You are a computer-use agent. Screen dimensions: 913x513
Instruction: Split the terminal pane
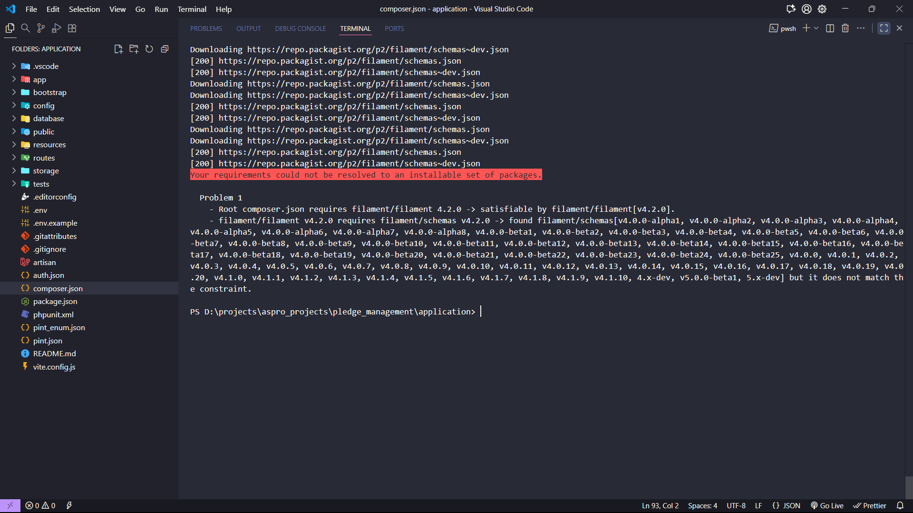click(x=830, y=28)
